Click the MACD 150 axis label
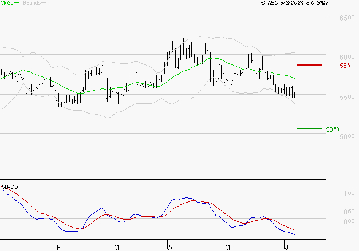 349,193
